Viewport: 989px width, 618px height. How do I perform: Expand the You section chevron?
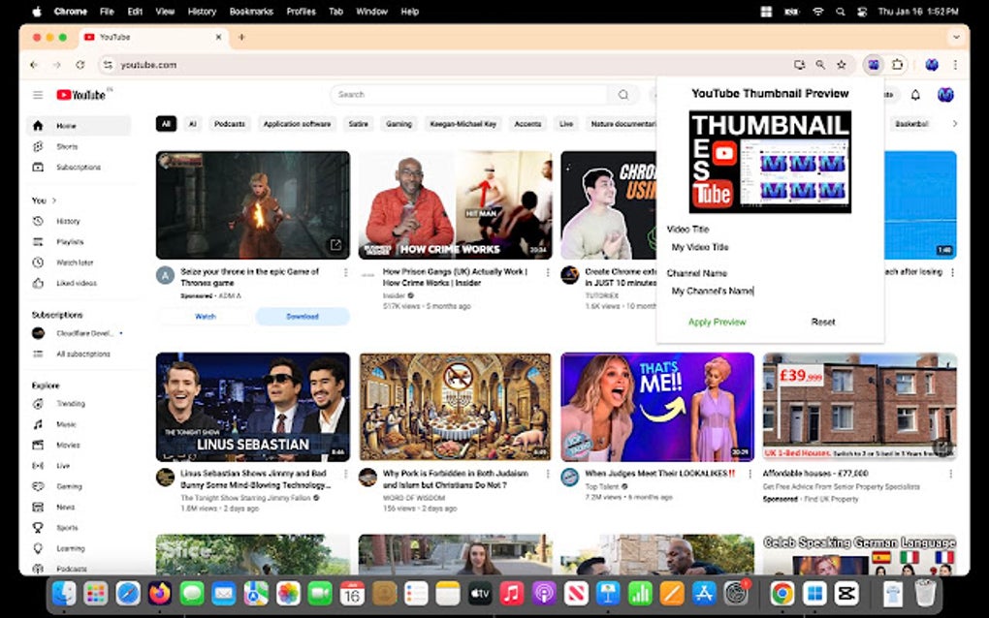pyautogui.click(x=53, y=200)
